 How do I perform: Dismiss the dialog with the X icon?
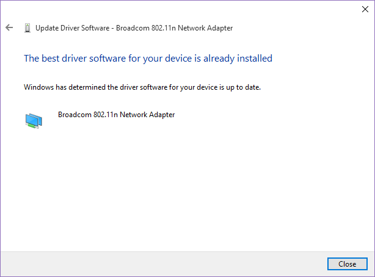tap(365, 9)
